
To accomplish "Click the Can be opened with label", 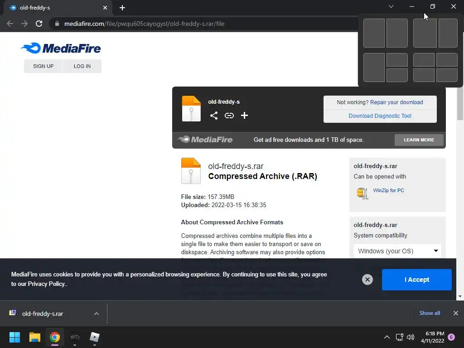I will click(x=380, y=177).
